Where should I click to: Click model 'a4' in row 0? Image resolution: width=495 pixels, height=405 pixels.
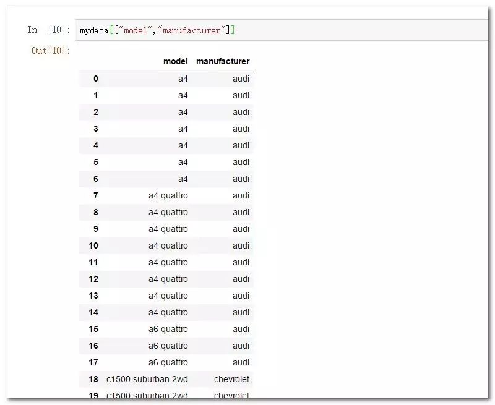183,79
